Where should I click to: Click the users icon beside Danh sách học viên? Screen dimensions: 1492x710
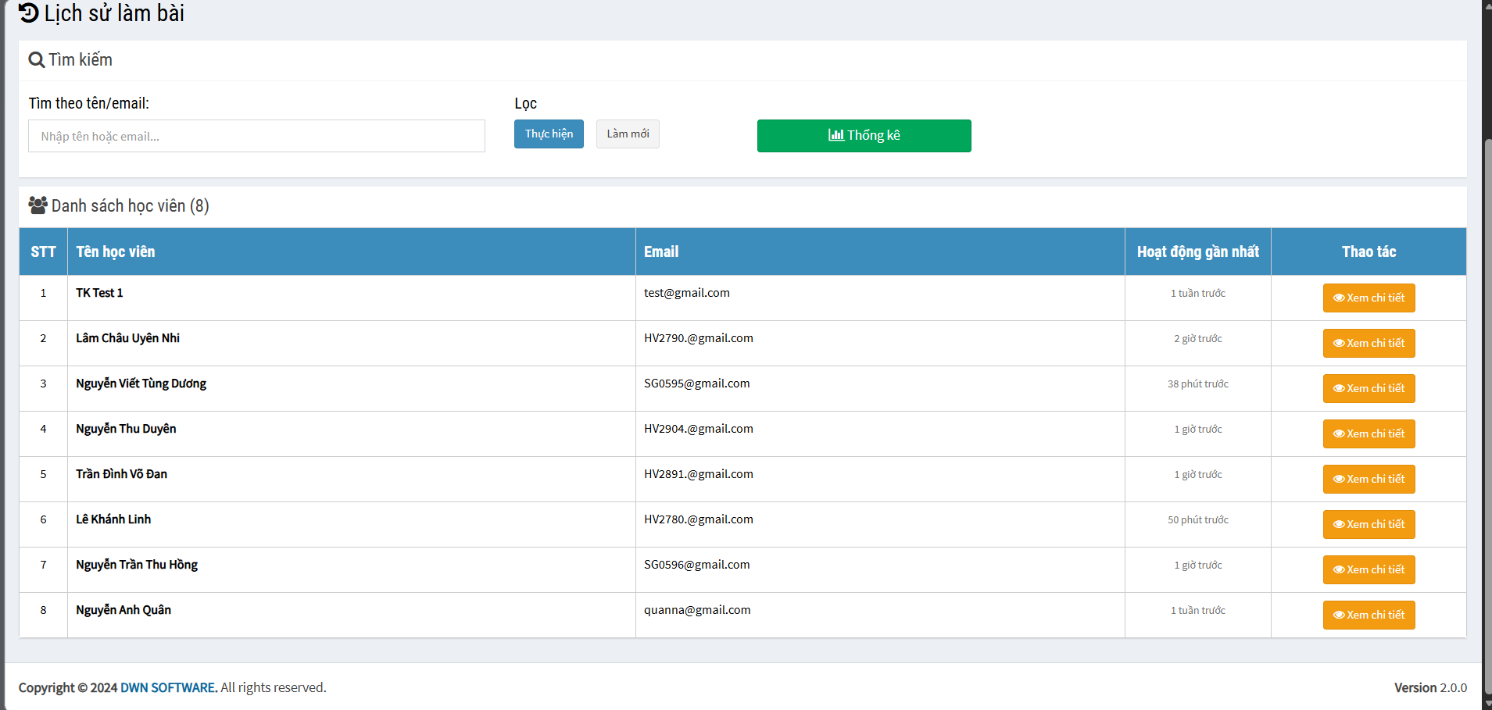[38, 205]
